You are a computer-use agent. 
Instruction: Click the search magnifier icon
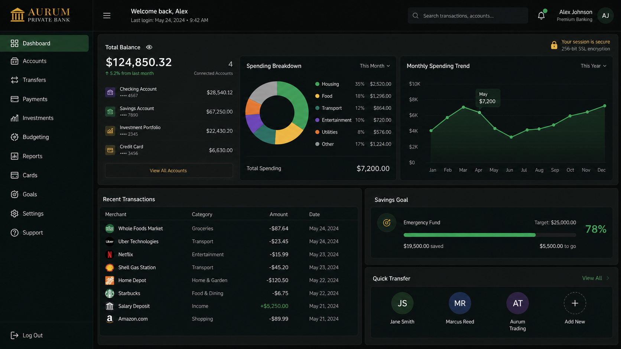coord(416,16)
